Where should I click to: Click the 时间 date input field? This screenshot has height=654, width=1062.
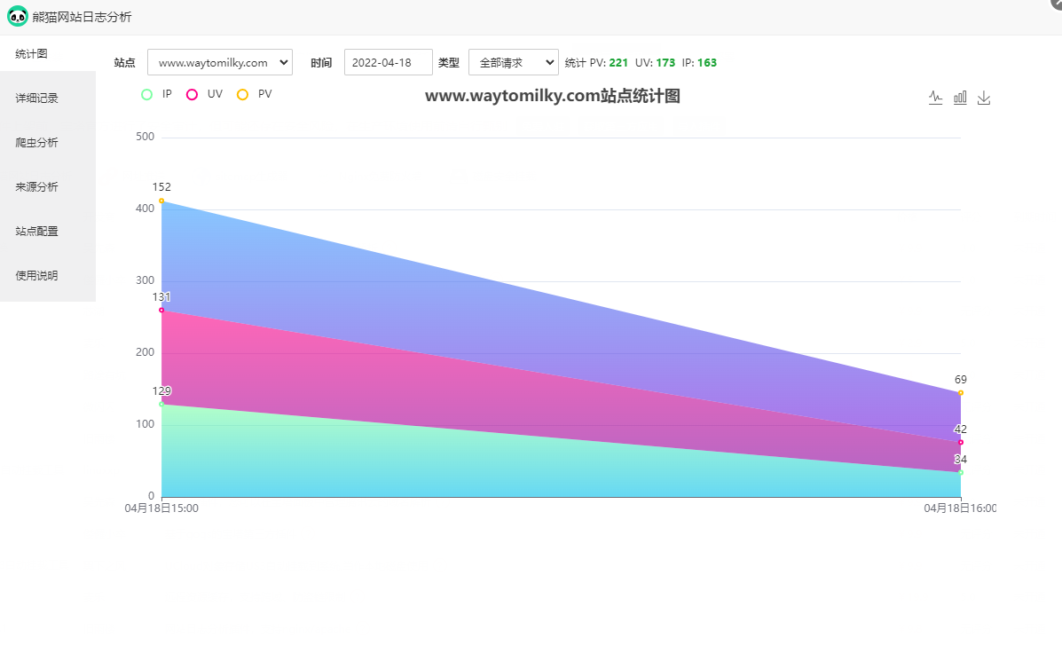(x=388, y=62)
